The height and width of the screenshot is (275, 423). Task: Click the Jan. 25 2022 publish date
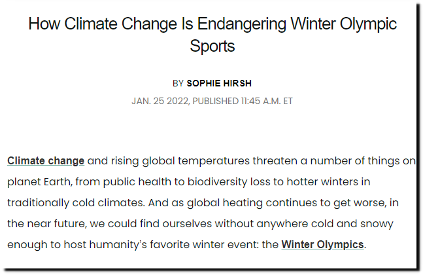pyautogui.click(x=160, y=101)
